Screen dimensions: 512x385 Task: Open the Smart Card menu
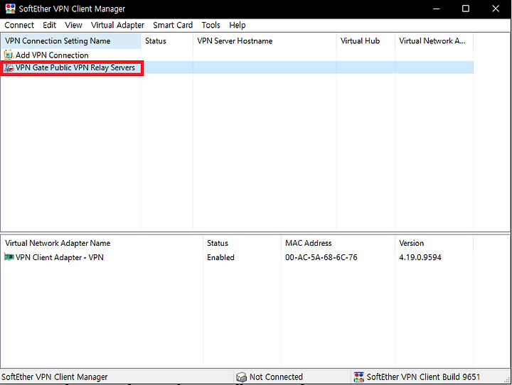(x=173, y=25)
